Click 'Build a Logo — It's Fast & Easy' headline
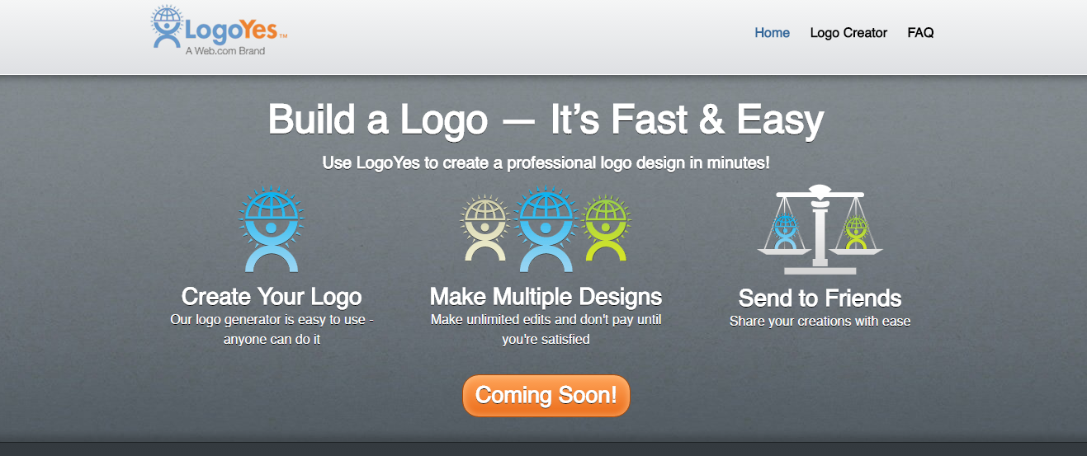 pos(546,120)
